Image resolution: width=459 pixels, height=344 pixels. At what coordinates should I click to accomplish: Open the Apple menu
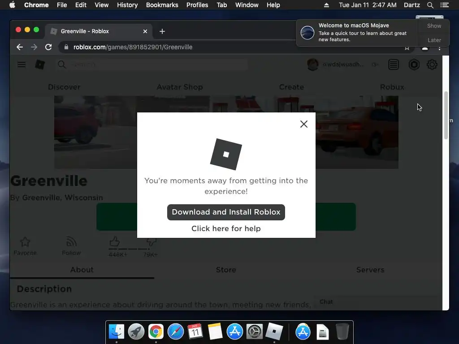coord(12,5)
